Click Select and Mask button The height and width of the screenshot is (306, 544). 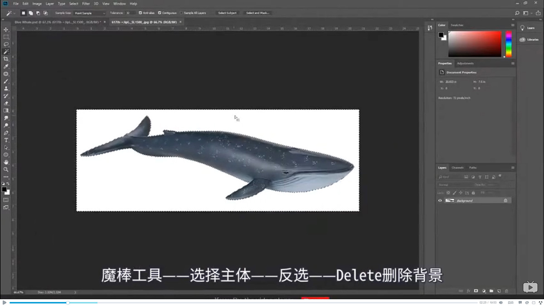(x=257, y=13)
